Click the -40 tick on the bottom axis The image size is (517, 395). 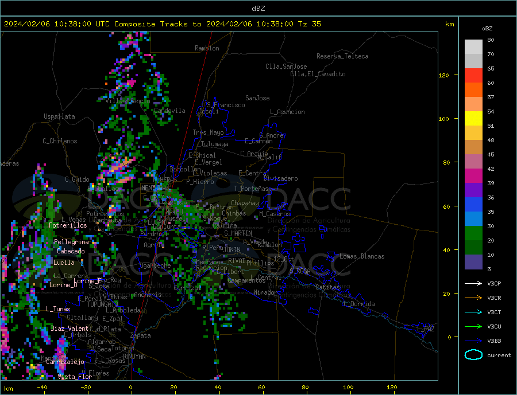pos(42,388)
